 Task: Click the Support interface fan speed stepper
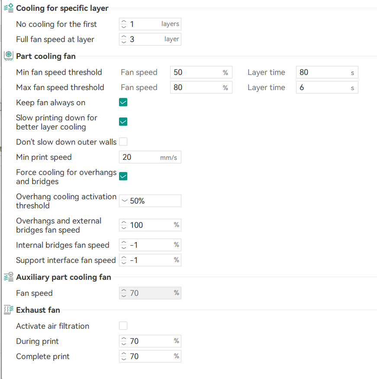tap(124, 260)
